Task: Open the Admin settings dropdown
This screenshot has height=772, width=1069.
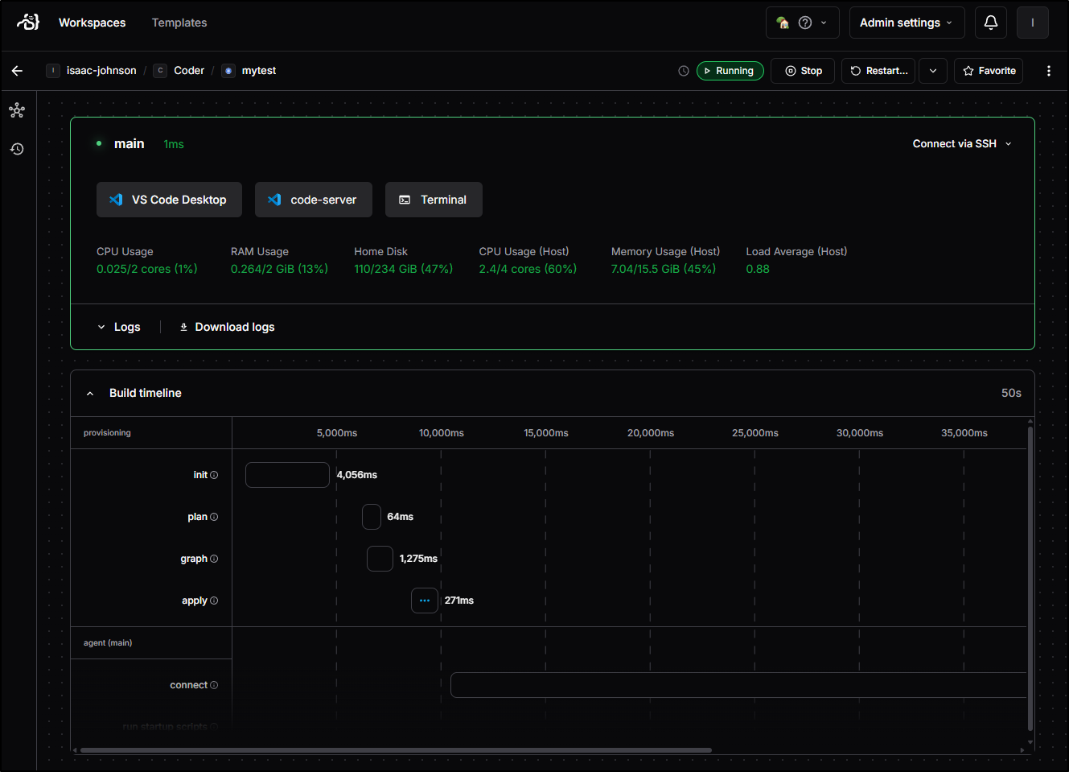Action: click(906, 23)
